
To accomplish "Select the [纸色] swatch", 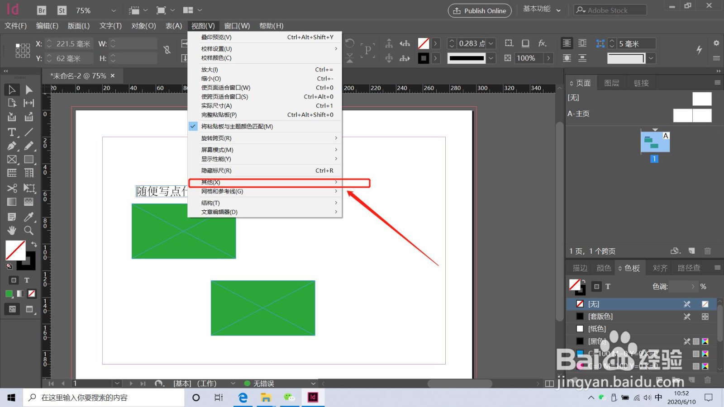I will [641, 329].
